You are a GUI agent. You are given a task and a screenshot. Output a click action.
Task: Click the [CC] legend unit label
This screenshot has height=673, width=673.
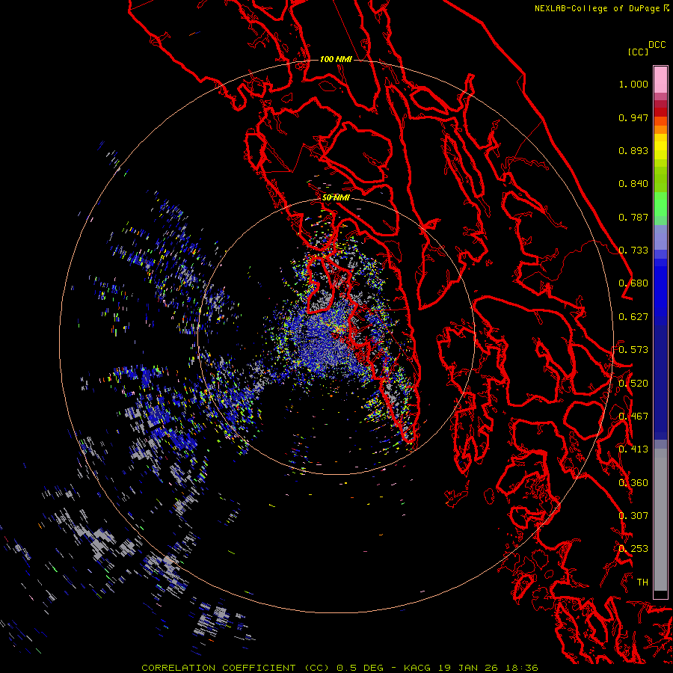tap(638, 52)
